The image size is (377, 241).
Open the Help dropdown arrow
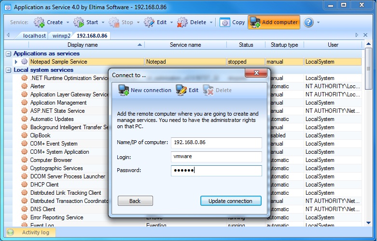point(318,22)
